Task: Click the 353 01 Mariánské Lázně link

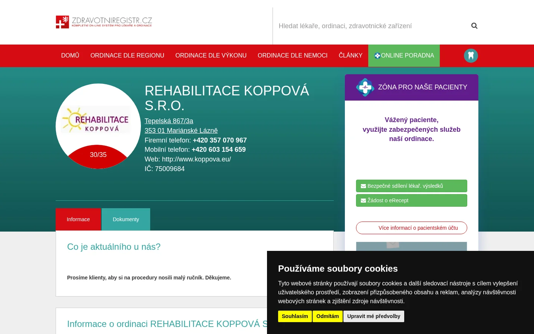Action: point(181,131)
